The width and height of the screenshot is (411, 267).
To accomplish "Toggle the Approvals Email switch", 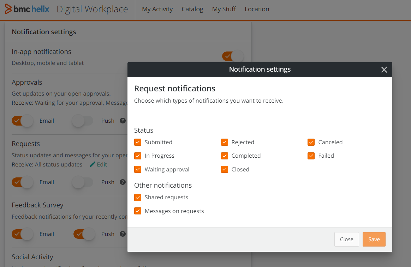I will point(23,121).
